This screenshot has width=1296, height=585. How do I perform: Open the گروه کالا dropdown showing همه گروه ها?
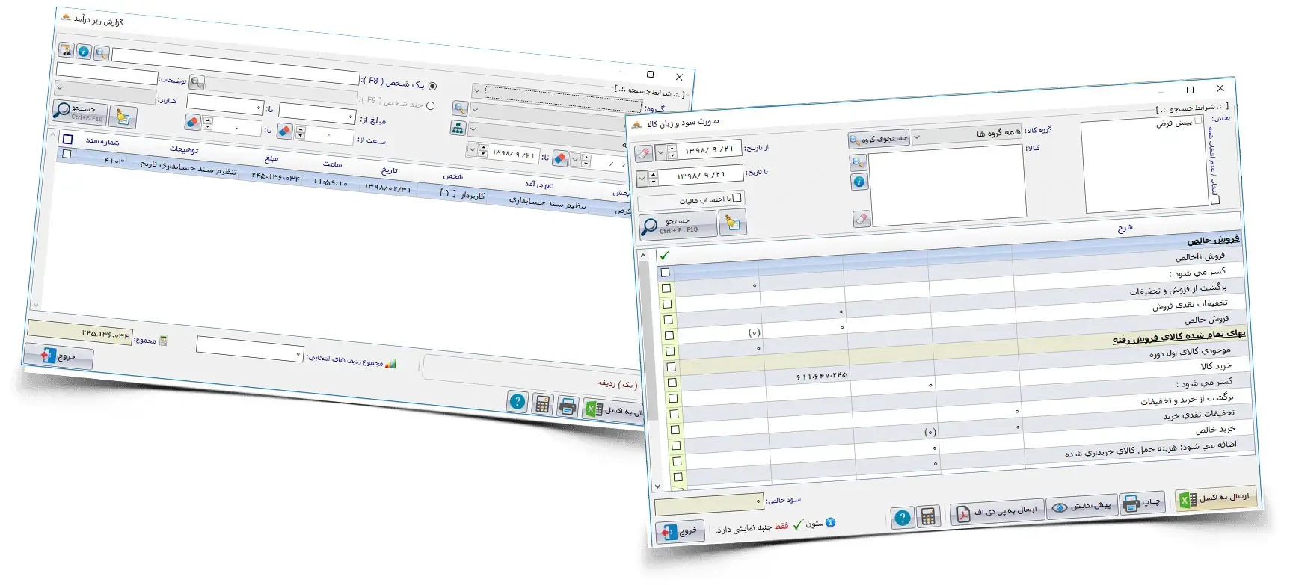pyautogui.click(x=966, y=134)
